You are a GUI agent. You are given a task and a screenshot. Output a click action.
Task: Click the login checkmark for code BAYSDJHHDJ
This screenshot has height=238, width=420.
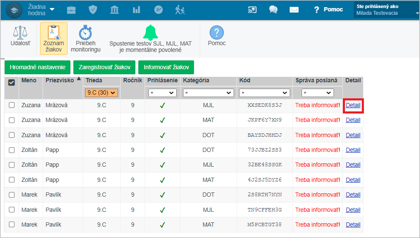(162, 135)
